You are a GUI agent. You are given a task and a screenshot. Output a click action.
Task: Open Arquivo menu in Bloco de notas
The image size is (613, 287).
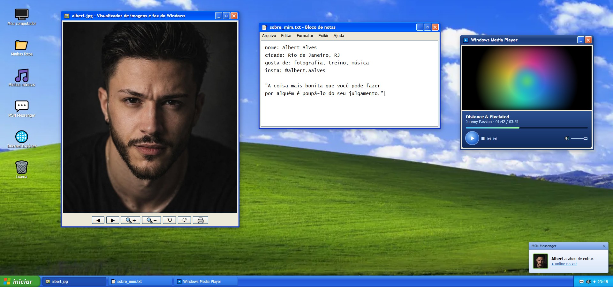269,36
